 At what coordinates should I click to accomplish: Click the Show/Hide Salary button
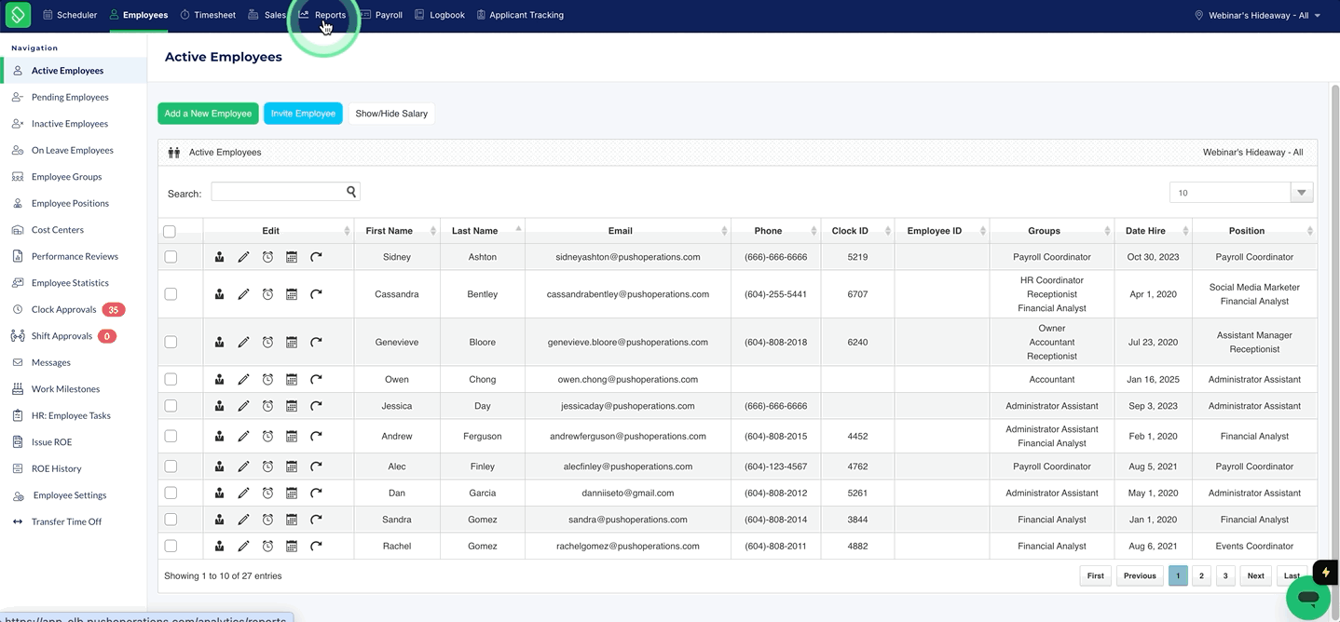pyautogui.click(x=391, y=114)
